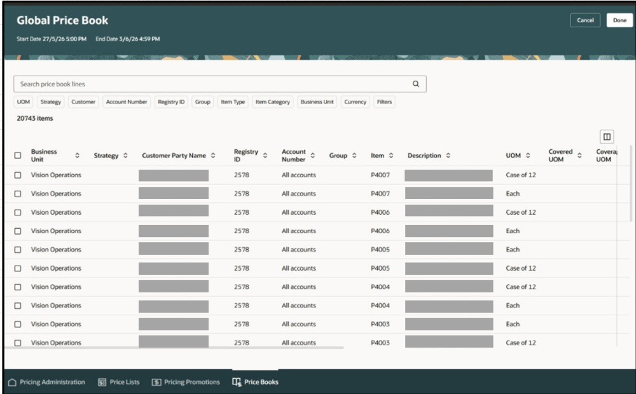Image resolution: width=636 pixels, height=394 pixels.
Task: Check the first P4007 Case of 12 row
Action: click(x=18, y=175)
